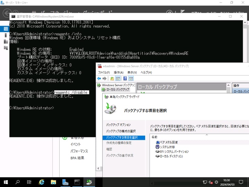Click the 確認 wizard step
Viewport: 249px width, 187px height.
click(x=109, y=149)
